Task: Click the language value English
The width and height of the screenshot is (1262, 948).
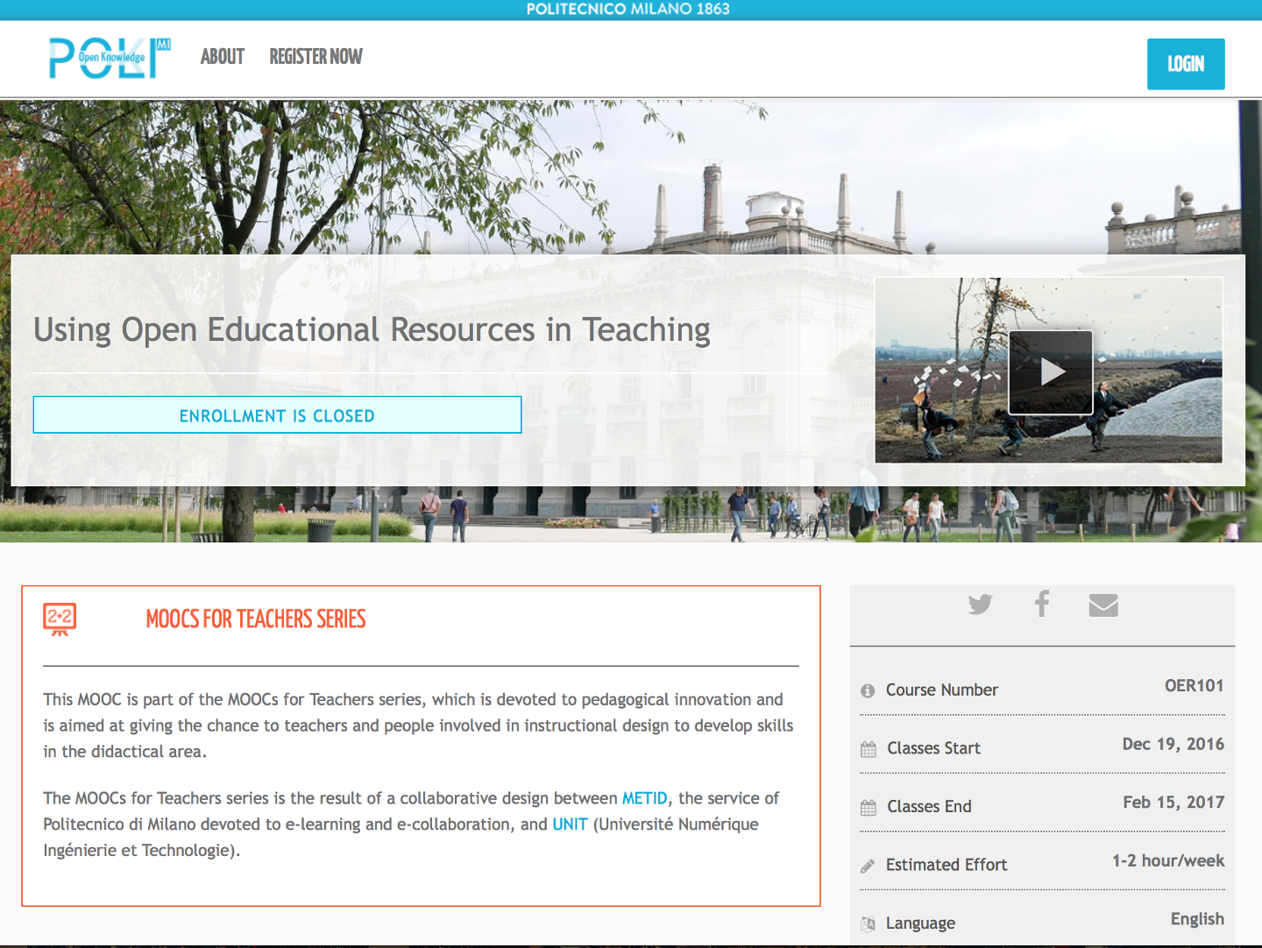Action: [x=1197, y=919]
